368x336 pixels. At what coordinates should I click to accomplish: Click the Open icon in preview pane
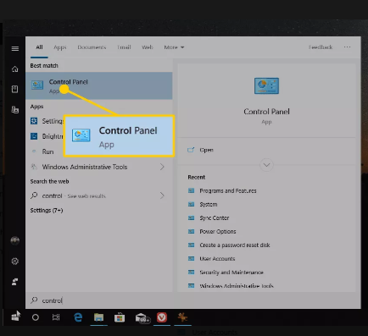click(191, 150)
